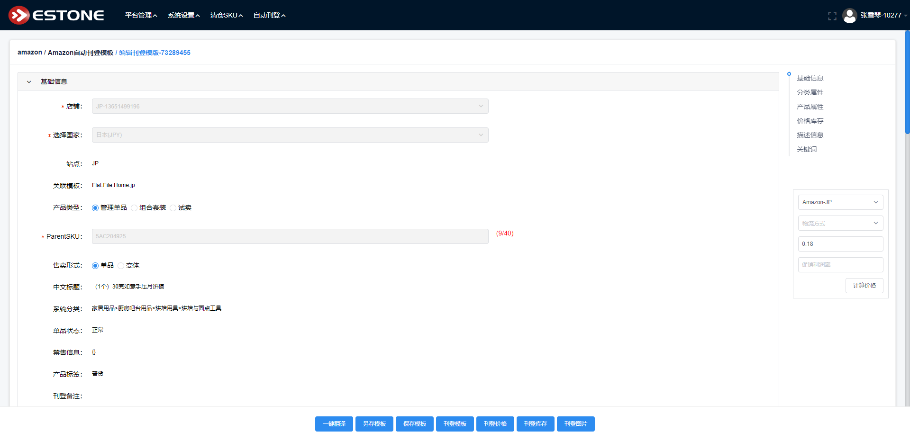Open the 店铺 store dropdown
The image size is (910, 441).
tap(290, 107)
